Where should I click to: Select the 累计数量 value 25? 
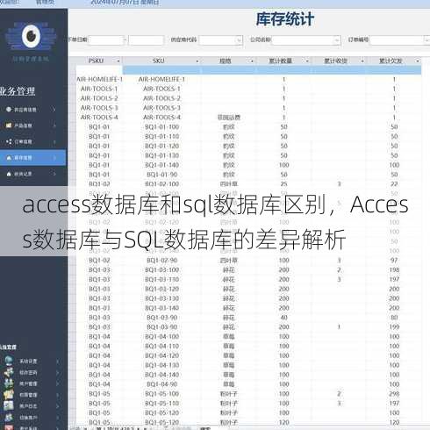[x=283, y=184]
